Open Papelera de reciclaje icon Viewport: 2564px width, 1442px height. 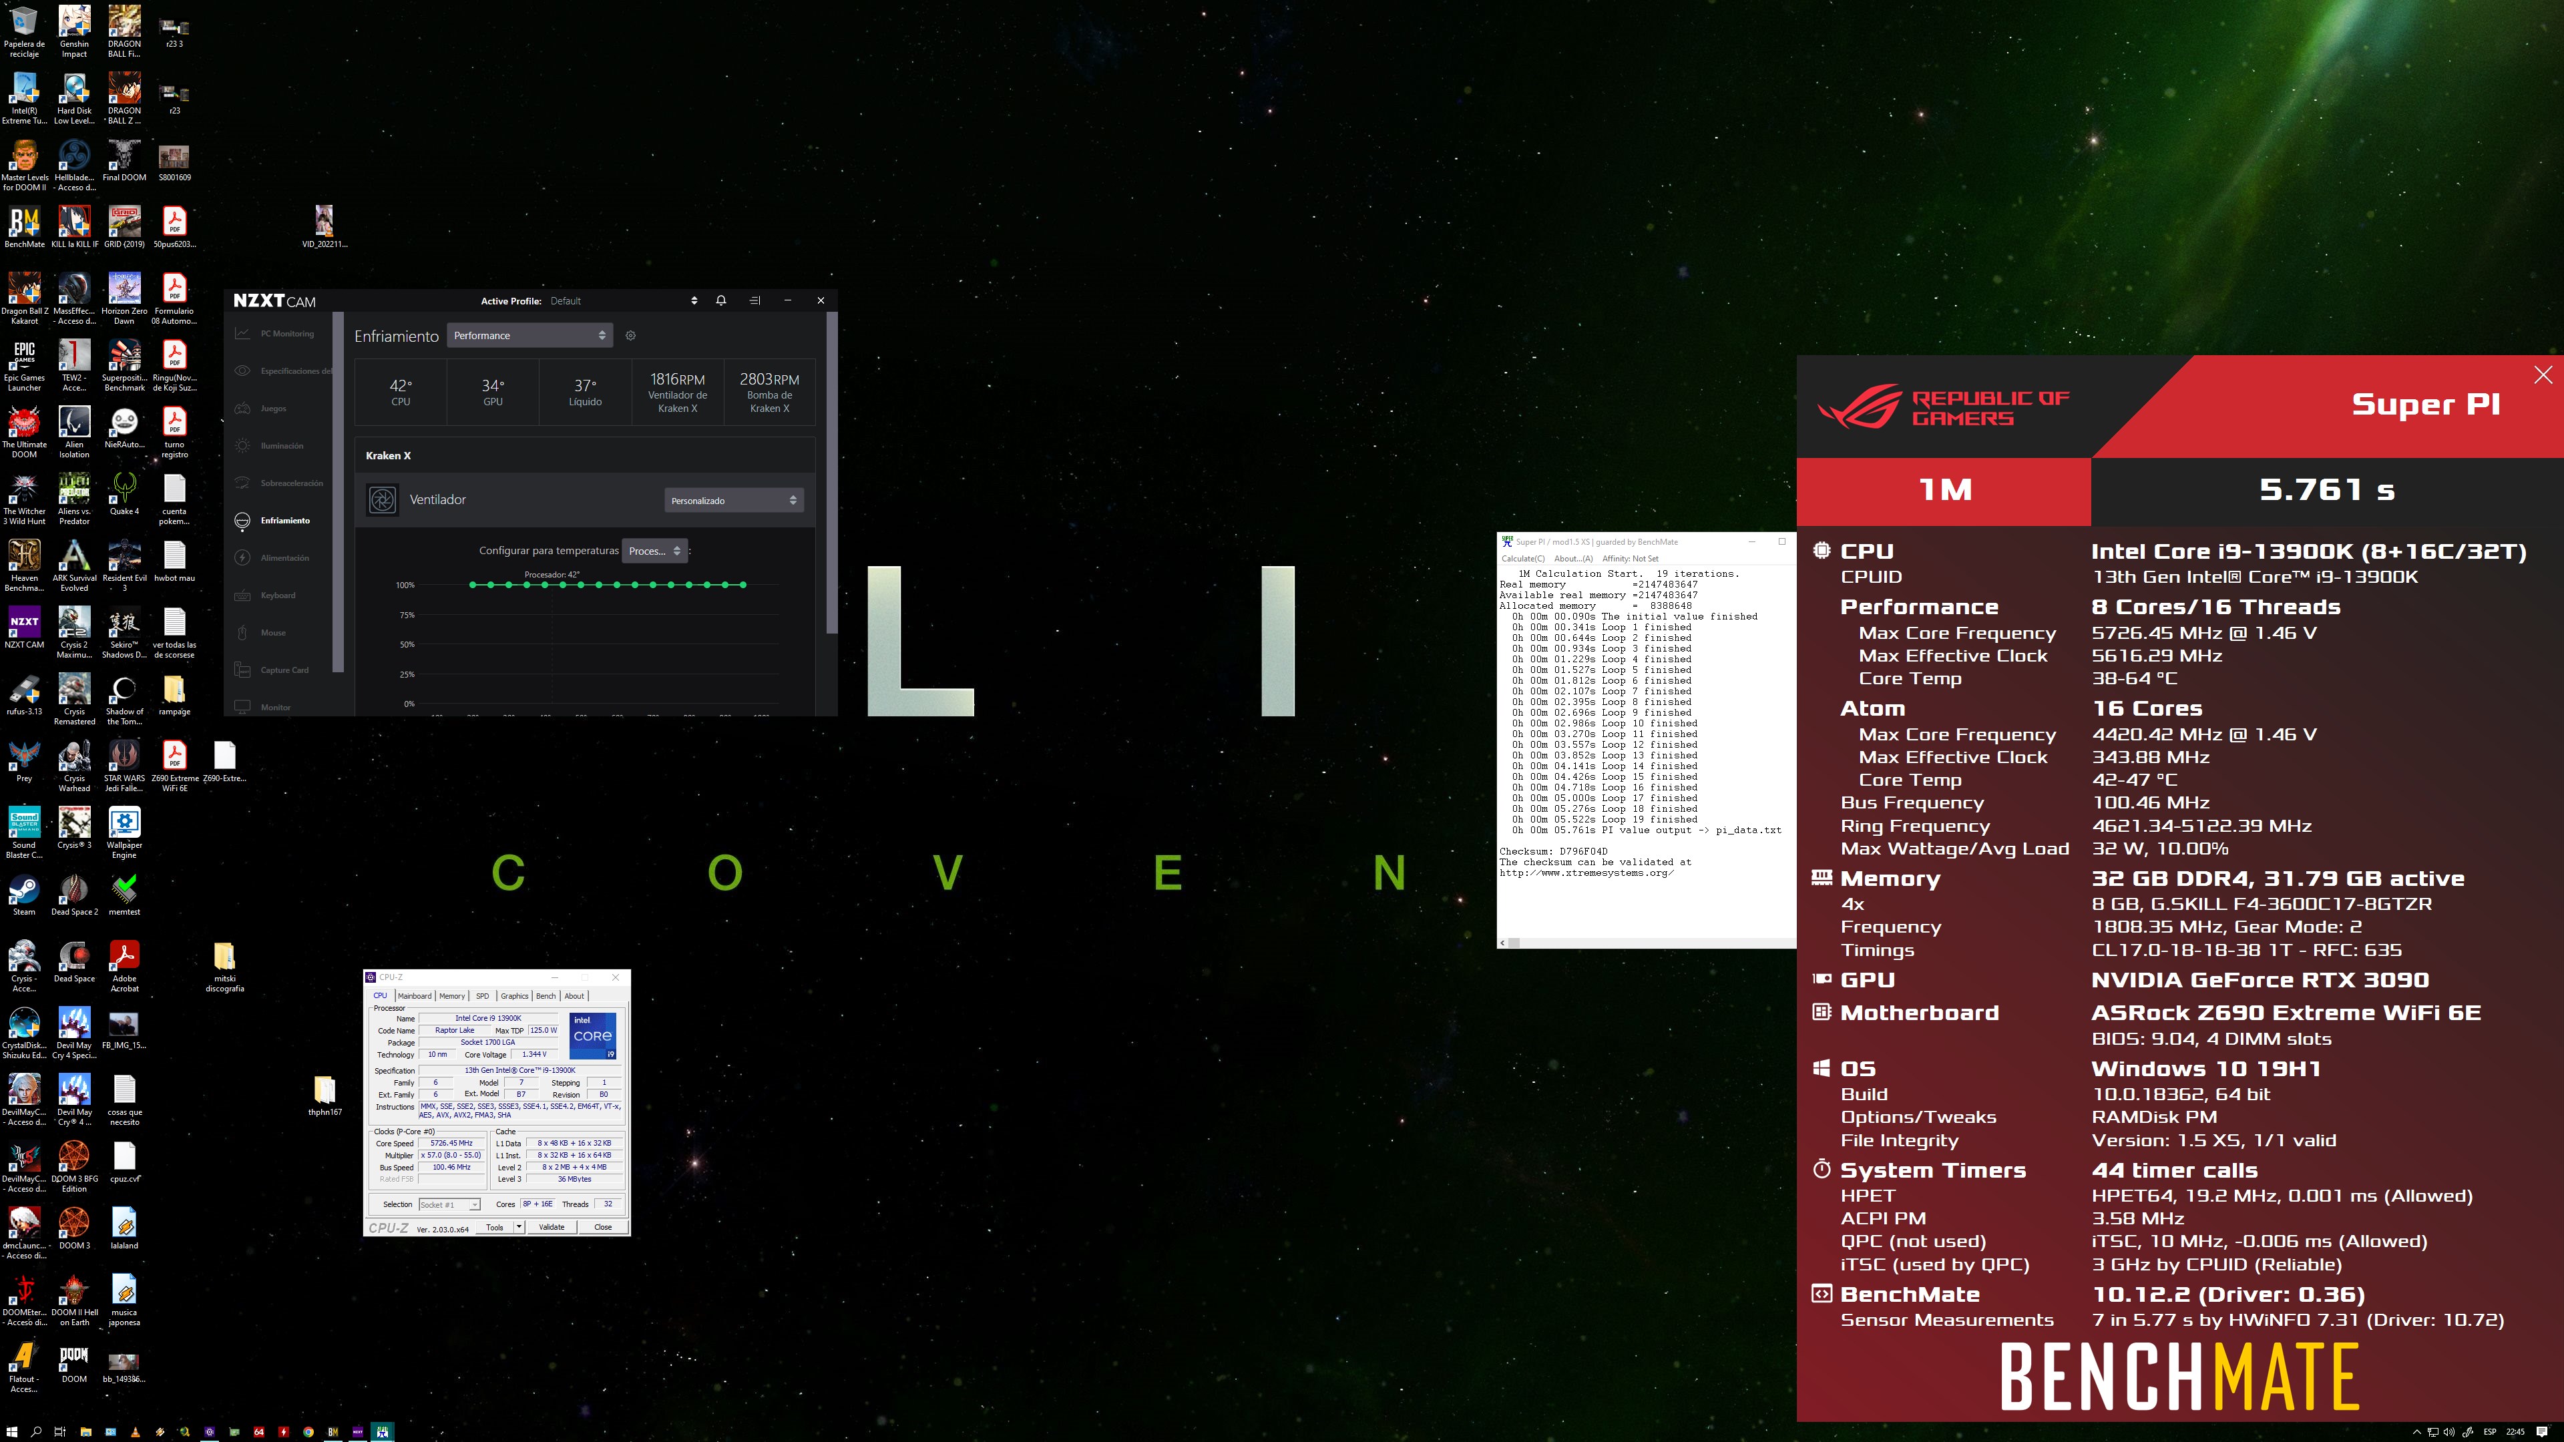coord(24,32)
